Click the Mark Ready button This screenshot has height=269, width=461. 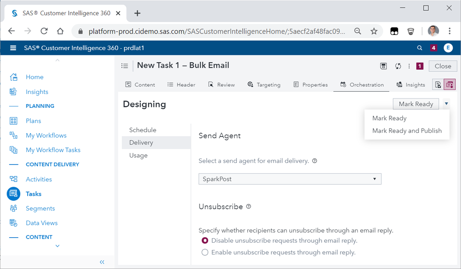(x=416, y=104)
